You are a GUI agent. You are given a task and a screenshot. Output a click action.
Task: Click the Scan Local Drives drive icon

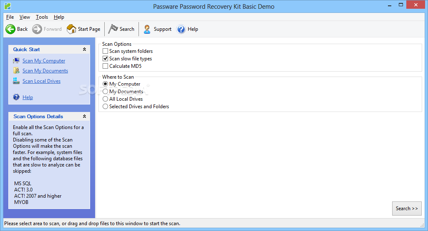[16, 81]
